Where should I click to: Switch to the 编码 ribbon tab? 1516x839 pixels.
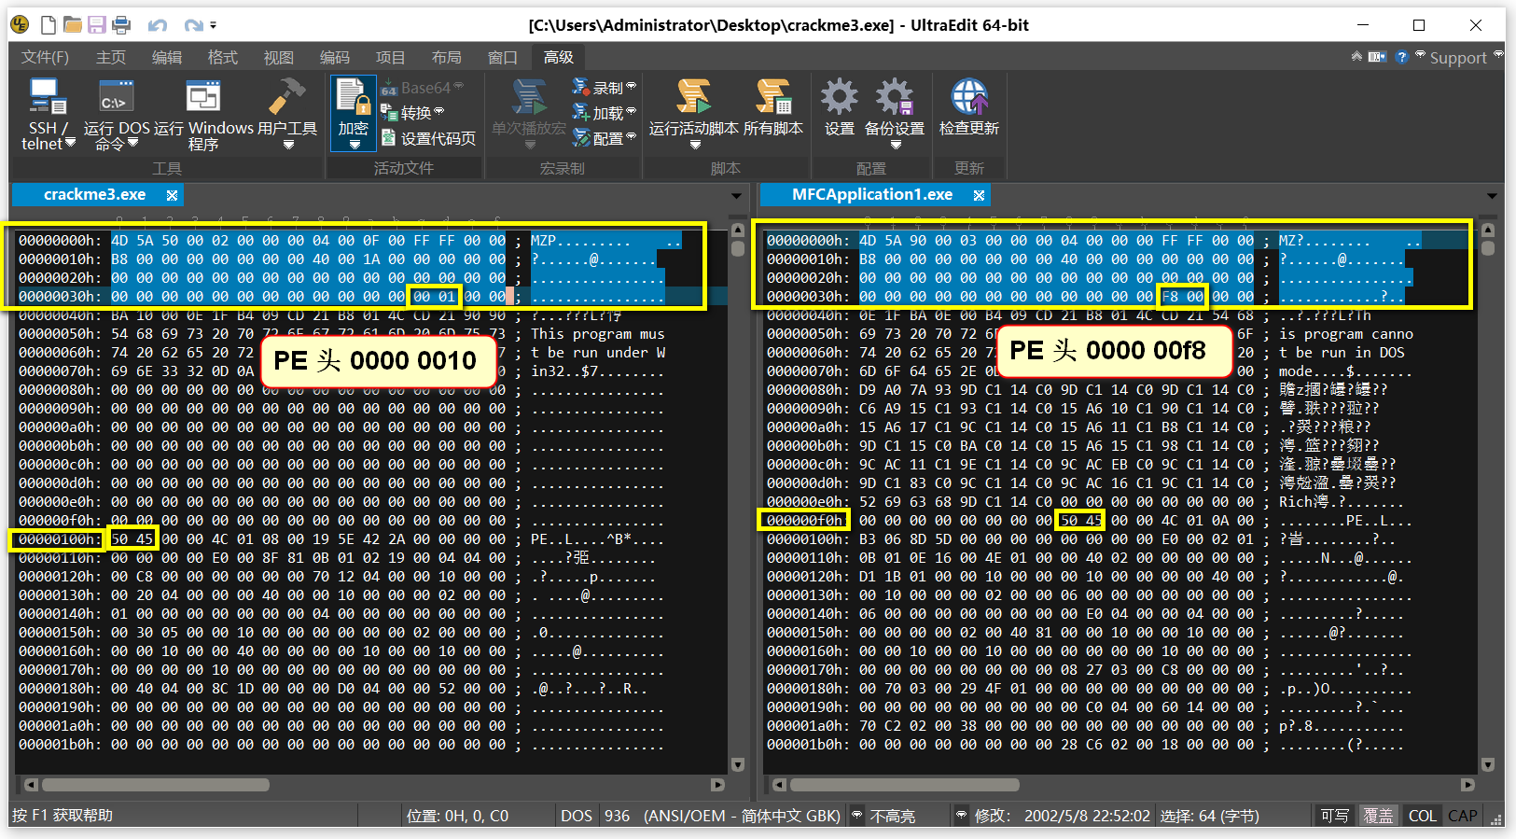click(335, 57)
